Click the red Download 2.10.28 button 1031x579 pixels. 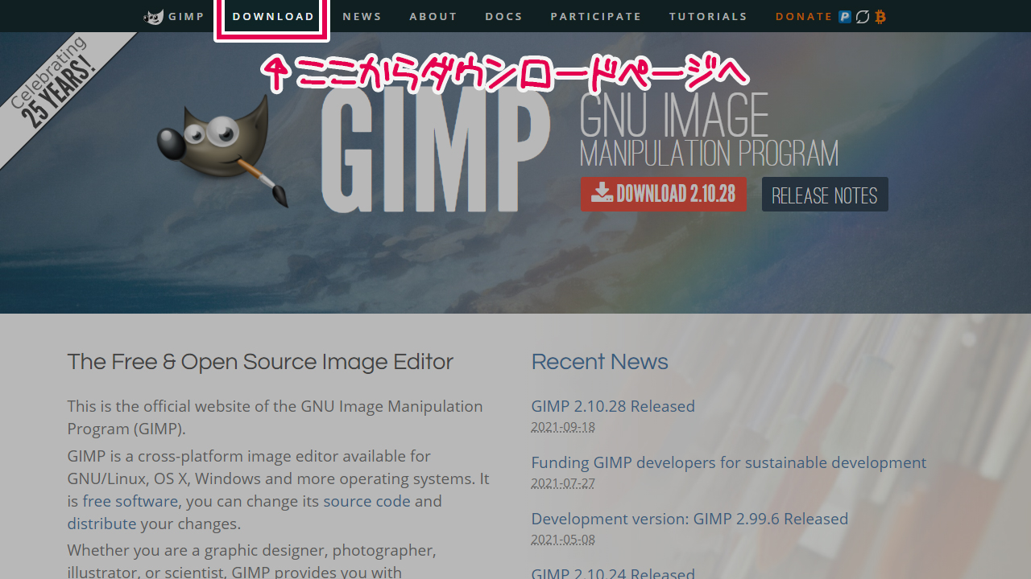tap(664, 194)
